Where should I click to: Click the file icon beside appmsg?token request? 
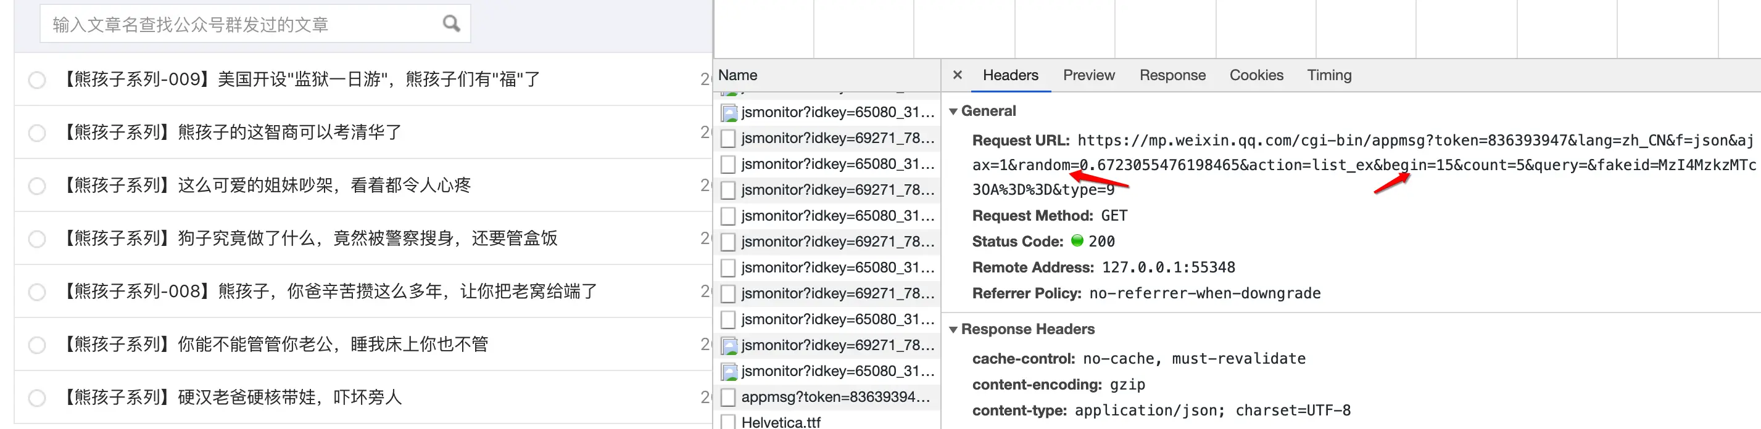tap(728, 397)
